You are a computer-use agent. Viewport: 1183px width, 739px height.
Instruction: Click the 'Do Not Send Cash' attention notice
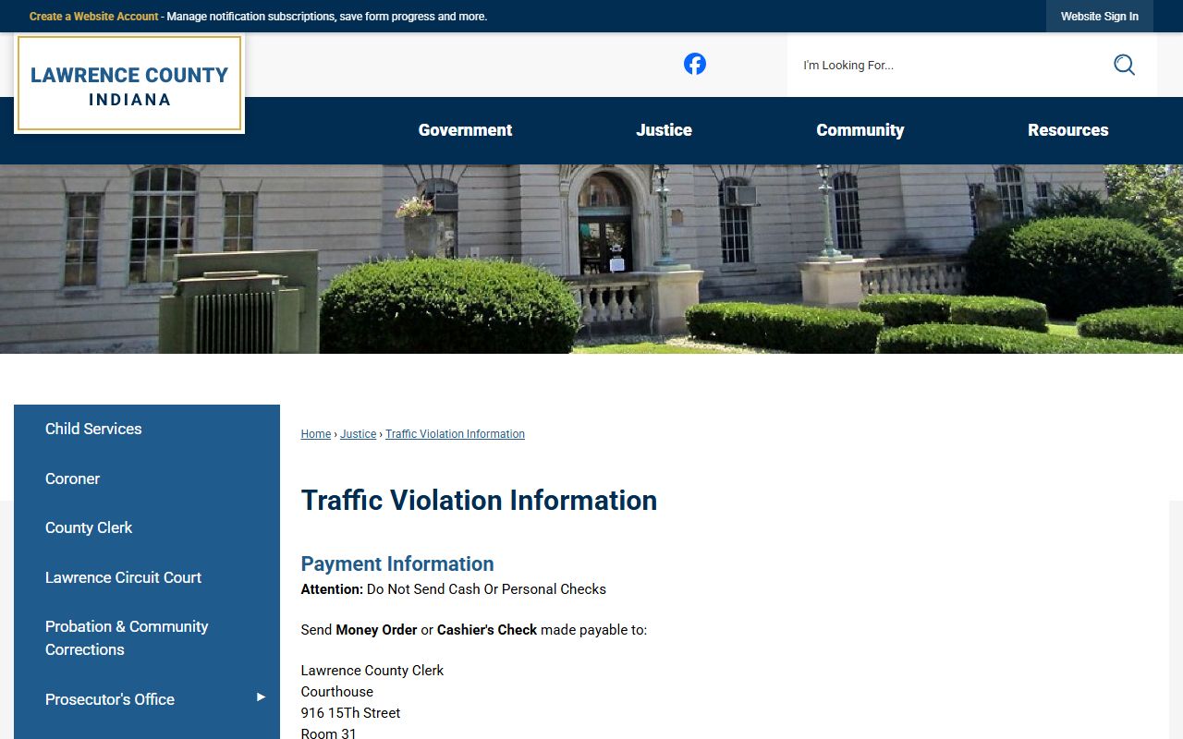pos(454,589)
